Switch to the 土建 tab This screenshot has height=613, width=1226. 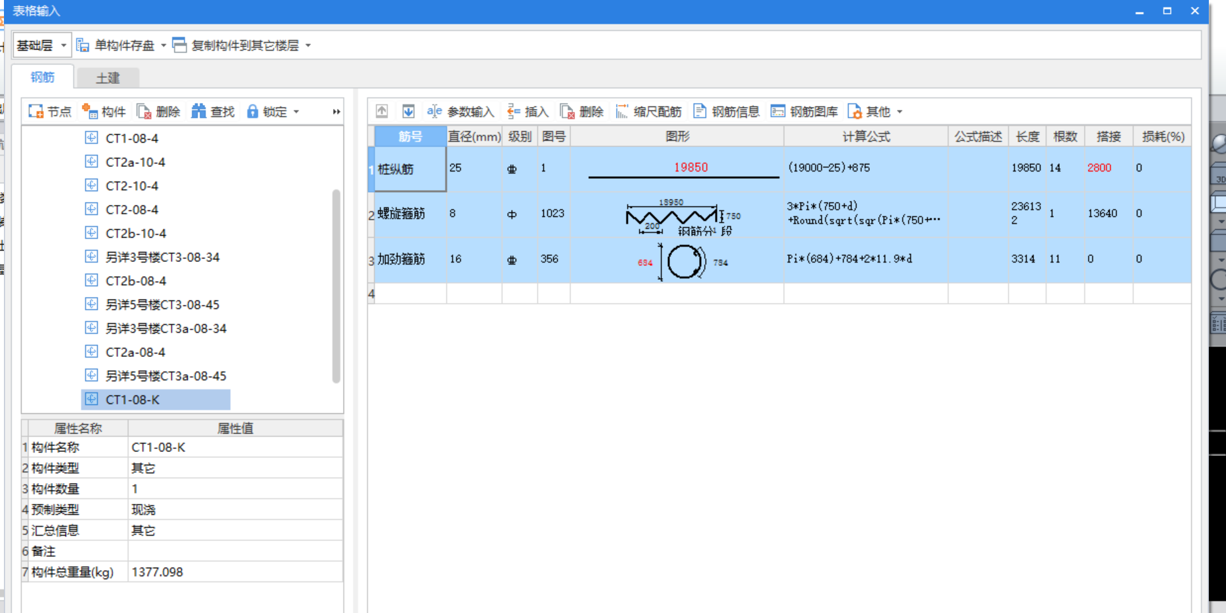[108, 78]
